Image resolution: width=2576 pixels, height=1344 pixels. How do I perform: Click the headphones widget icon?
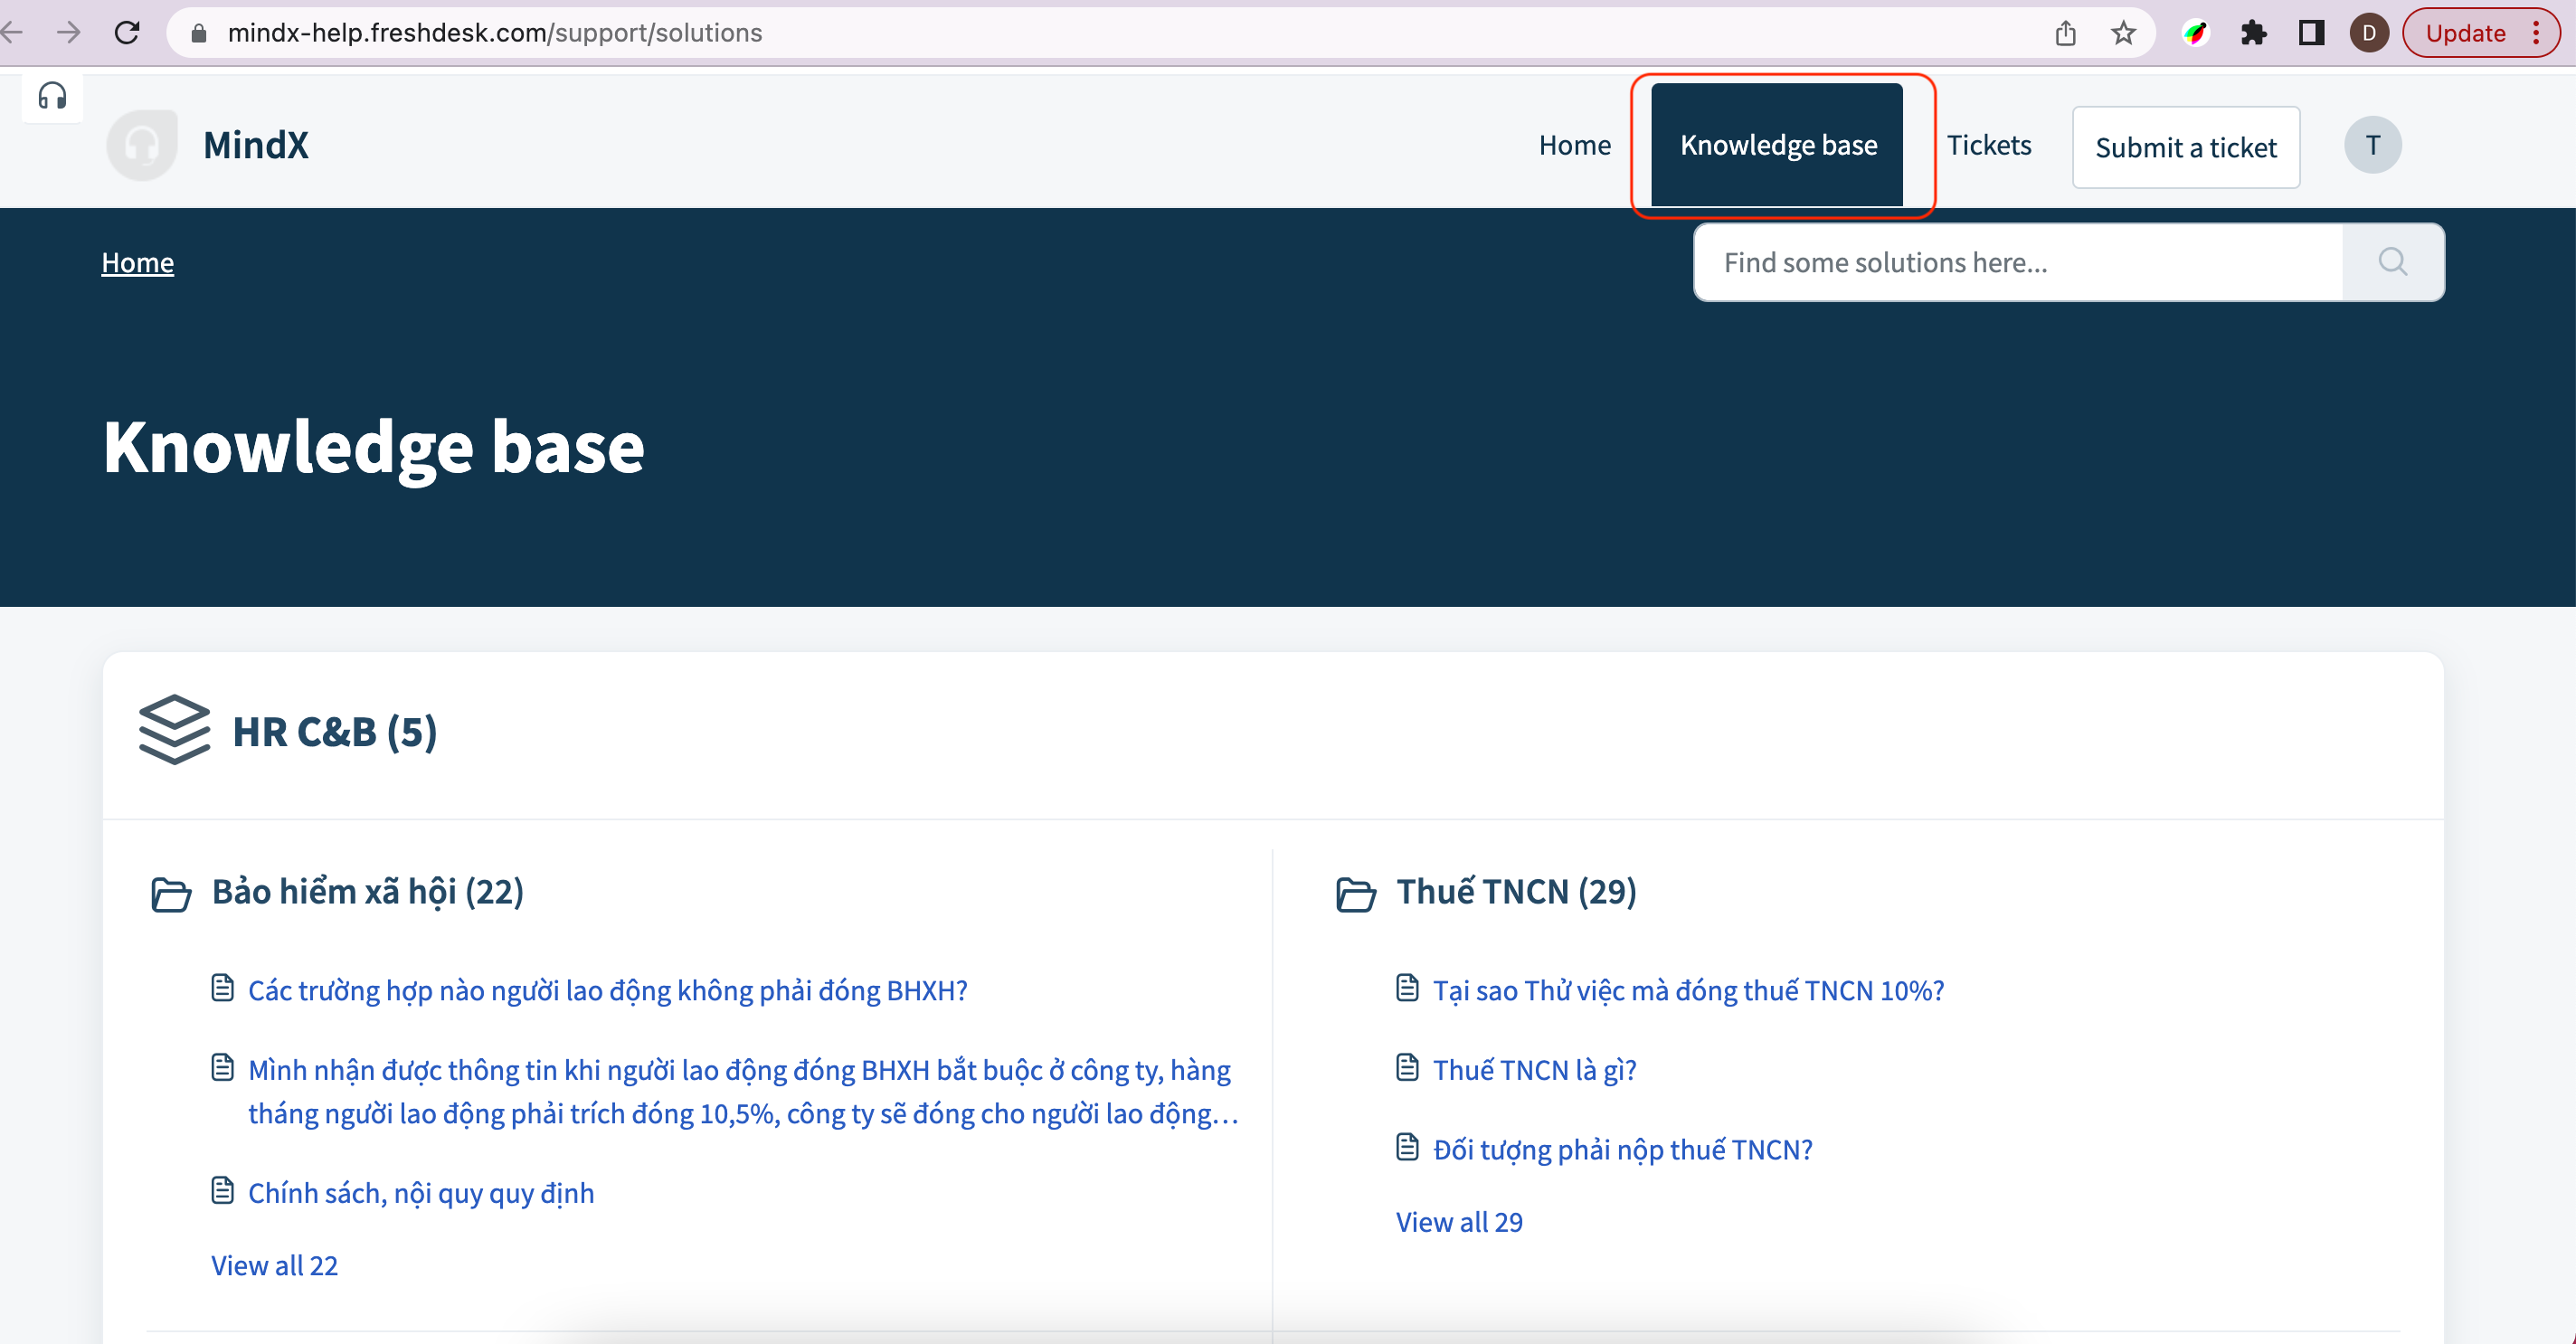coord(52,96)
